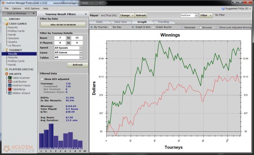Image resolution: width=254 pixels, height=155 pixels.
Task: Click the Click to Minimize bar
Action: (19, 13)
